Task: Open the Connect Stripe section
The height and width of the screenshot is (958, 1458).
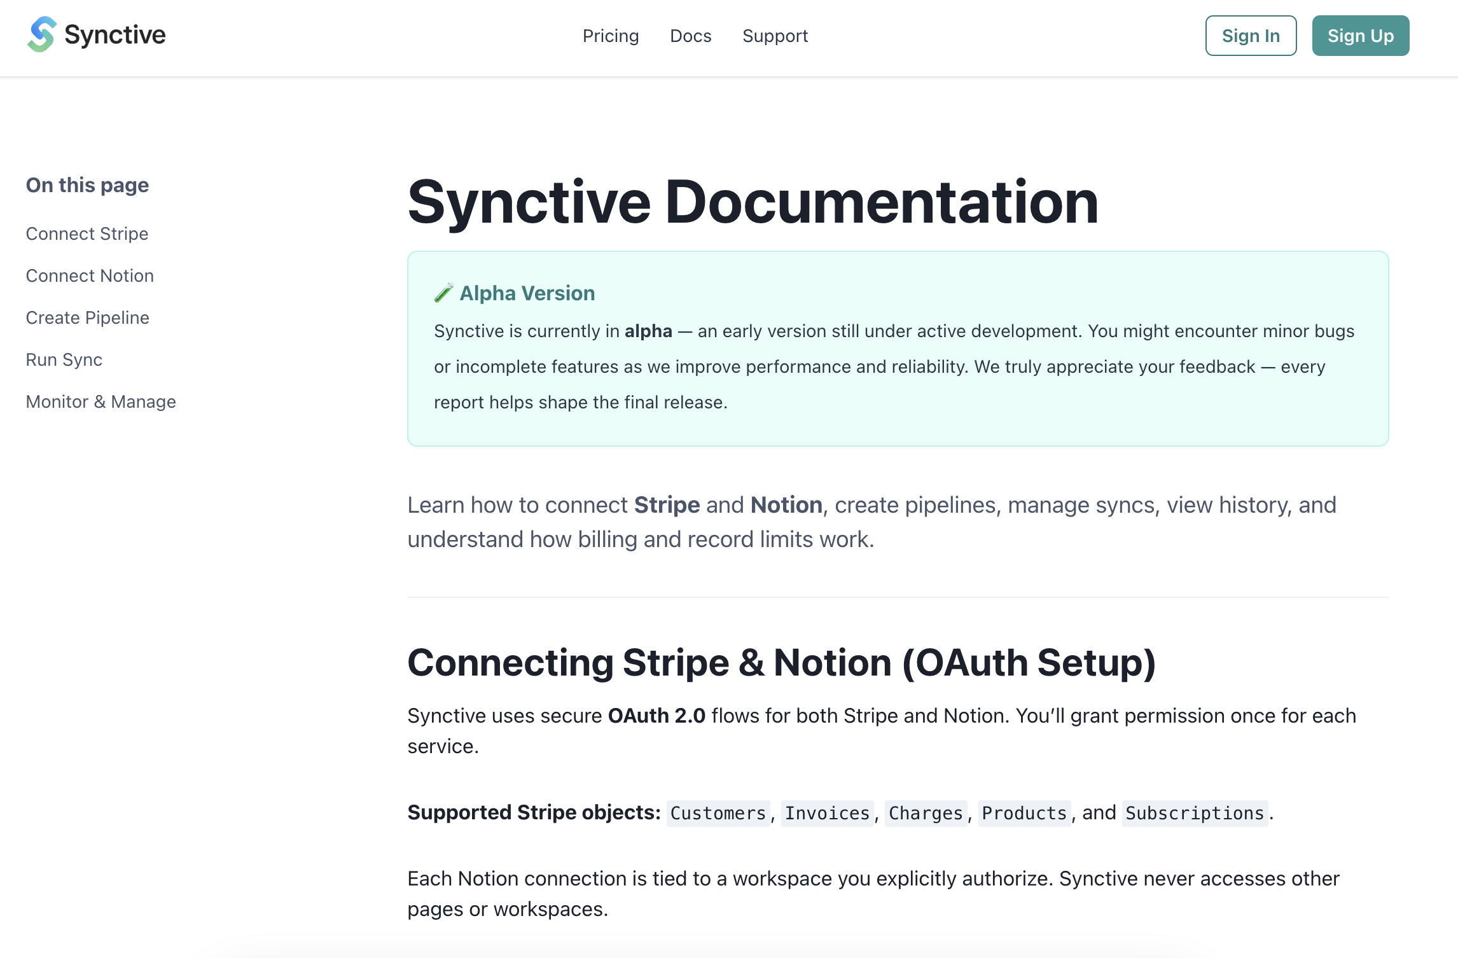Action: point(87,233)
